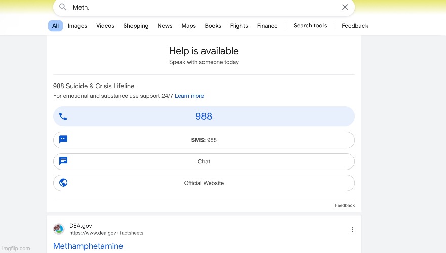Viewport: 446px width, 253px height.
Task: Go to the News tab
Action: (165, 26)
